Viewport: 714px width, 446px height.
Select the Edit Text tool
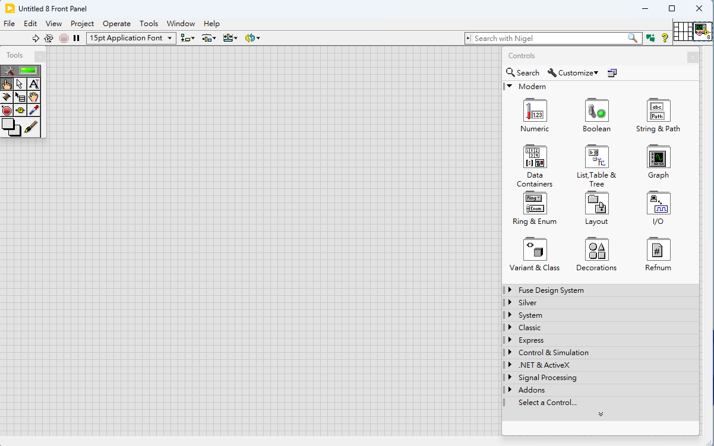[x=34, y=84]
